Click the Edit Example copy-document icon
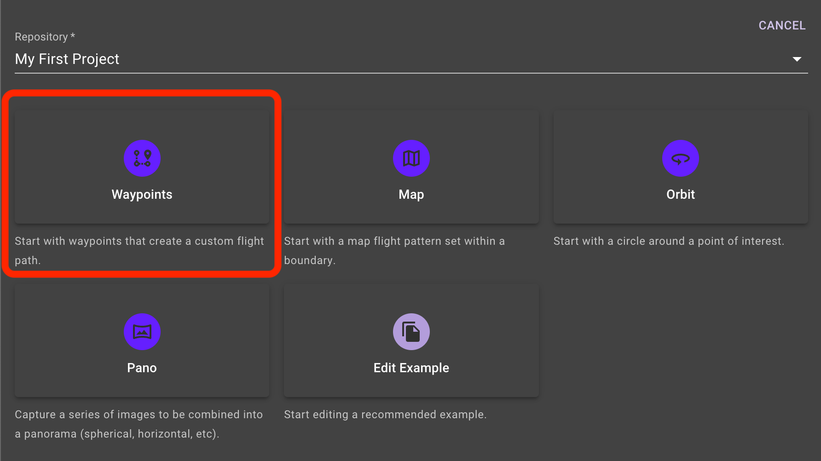Viewport: 821px width, 461px height. click(x=411, y=332)
